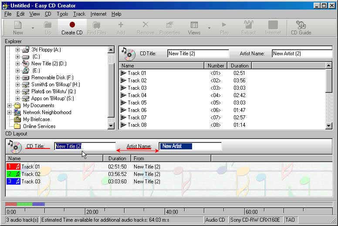Start burning with the Create CD button
Image resolution: width=338 pixels, height=226 pixels.
pos(72,28)
